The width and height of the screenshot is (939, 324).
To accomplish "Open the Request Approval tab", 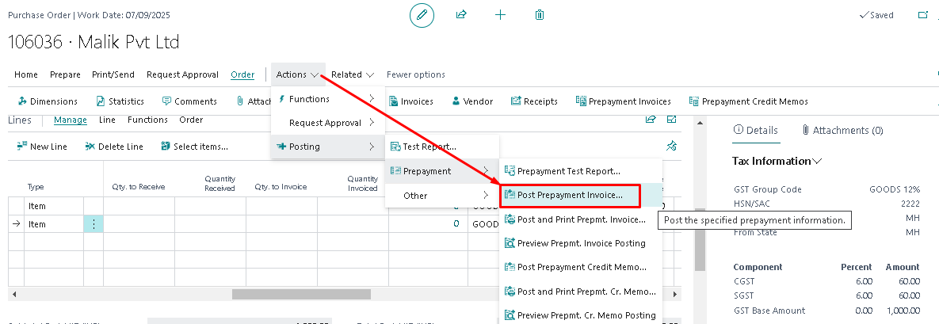I will click(x=183, y=74).
